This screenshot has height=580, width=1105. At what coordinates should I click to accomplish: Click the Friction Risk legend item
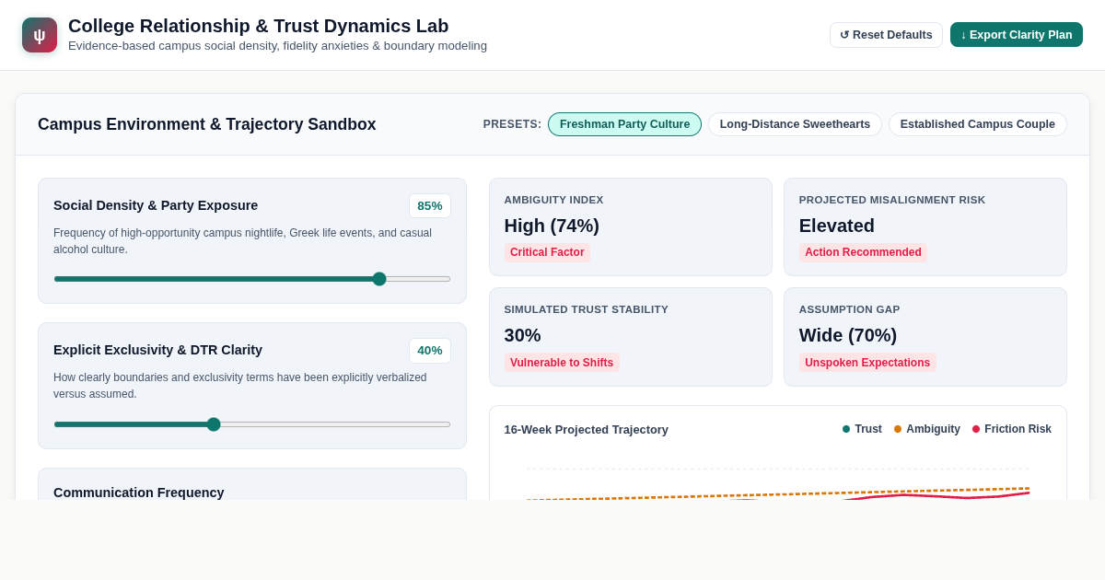tap(1011, 429)
